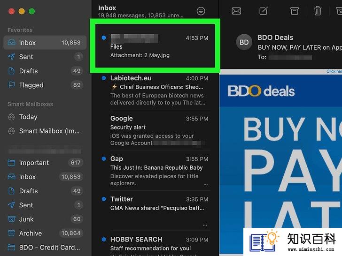Click the Archive box icon in sidebar
Screen dimensions: 342x256
[x=11, y=233]
